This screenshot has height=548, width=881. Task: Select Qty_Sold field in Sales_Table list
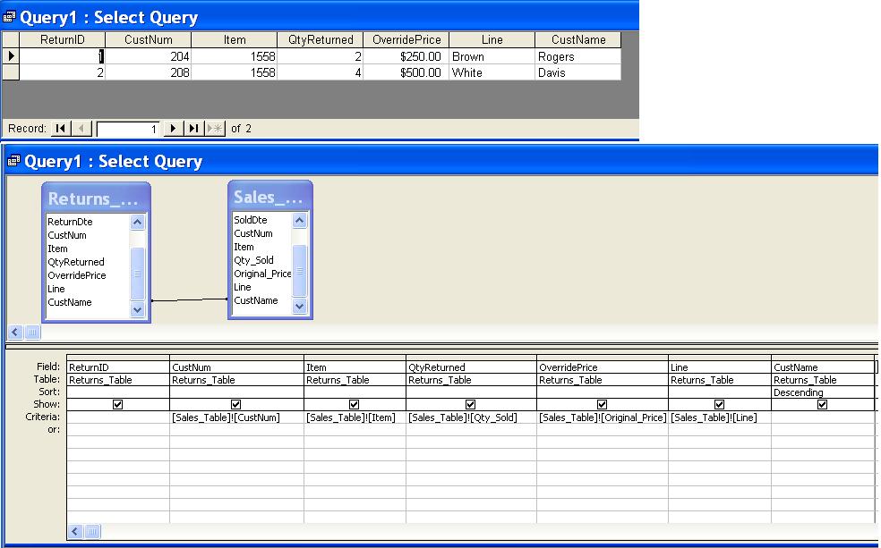click(x=253, y=260)
